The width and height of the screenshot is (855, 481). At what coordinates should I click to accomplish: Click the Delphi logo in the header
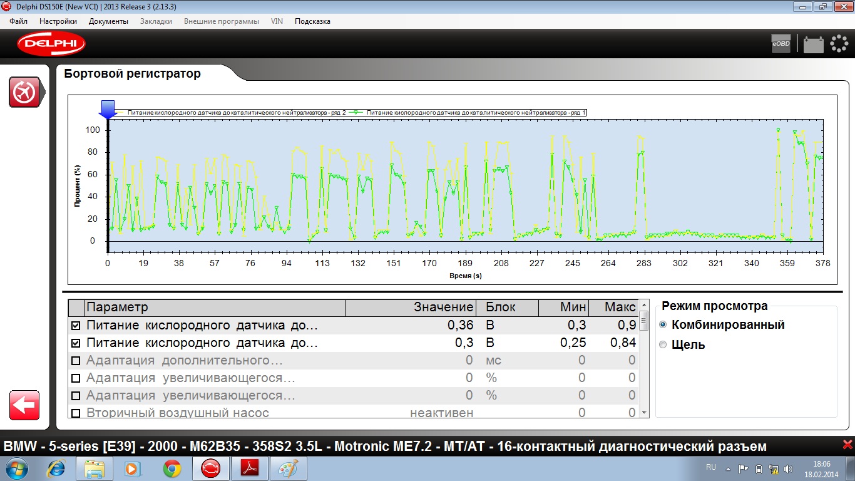tap(51, 44)
